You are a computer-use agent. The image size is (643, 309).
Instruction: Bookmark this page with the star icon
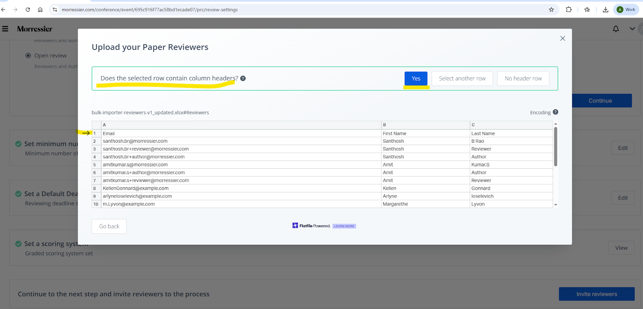(551, 10)
